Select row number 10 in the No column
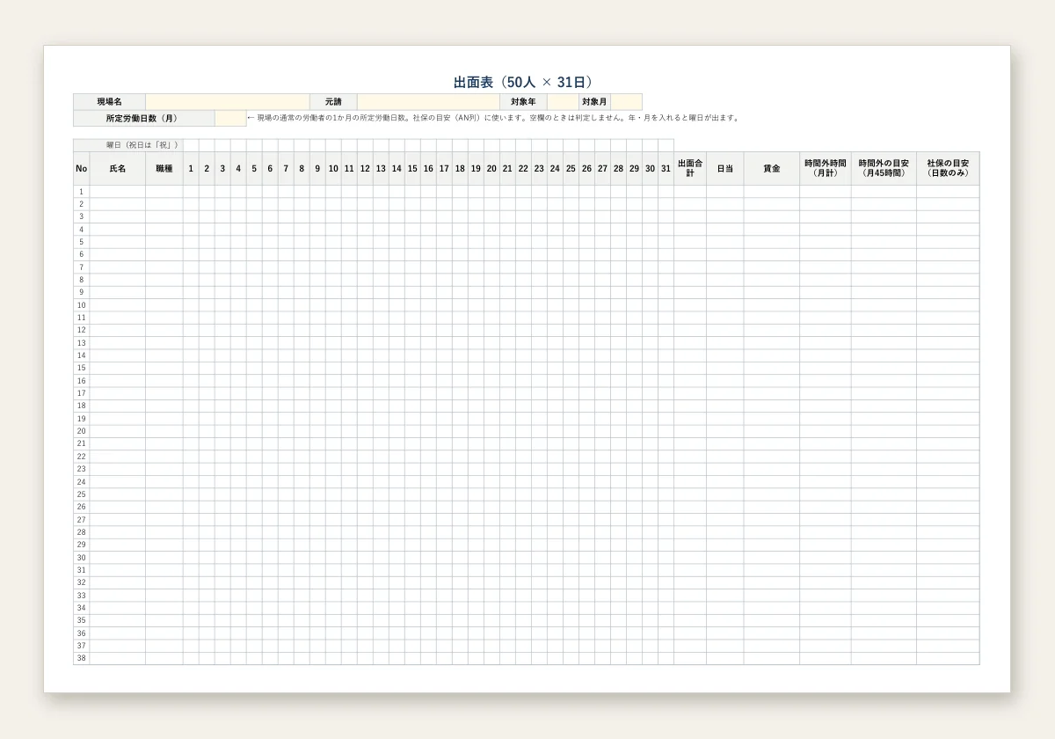1055x739 pixels. (82, 305)
